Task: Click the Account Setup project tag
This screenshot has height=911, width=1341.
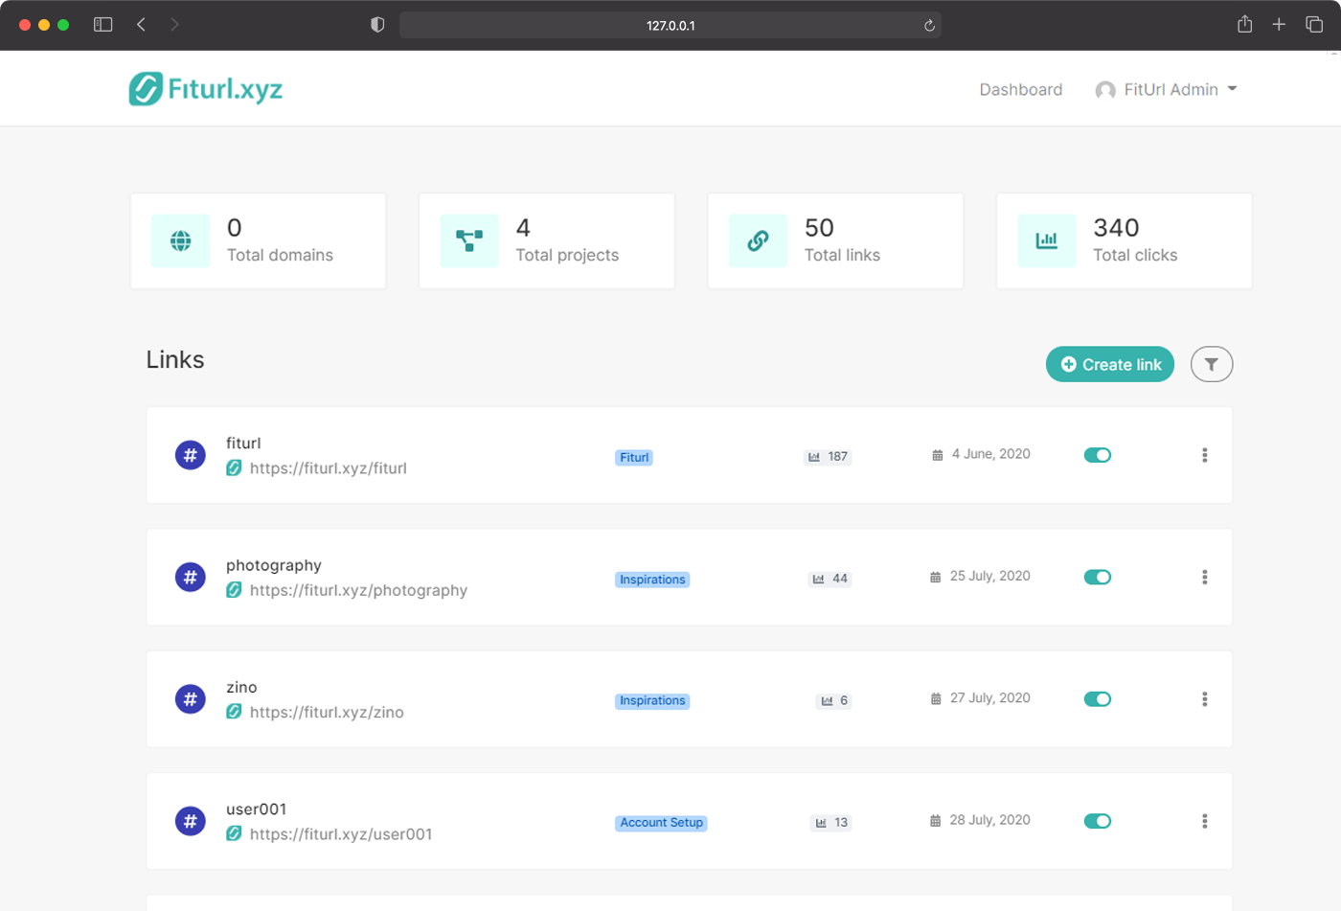Action: [x=661, y=823]
